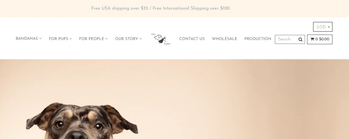
Task: Click chevron next to Bandanas
Action: [x=40, y=39]
